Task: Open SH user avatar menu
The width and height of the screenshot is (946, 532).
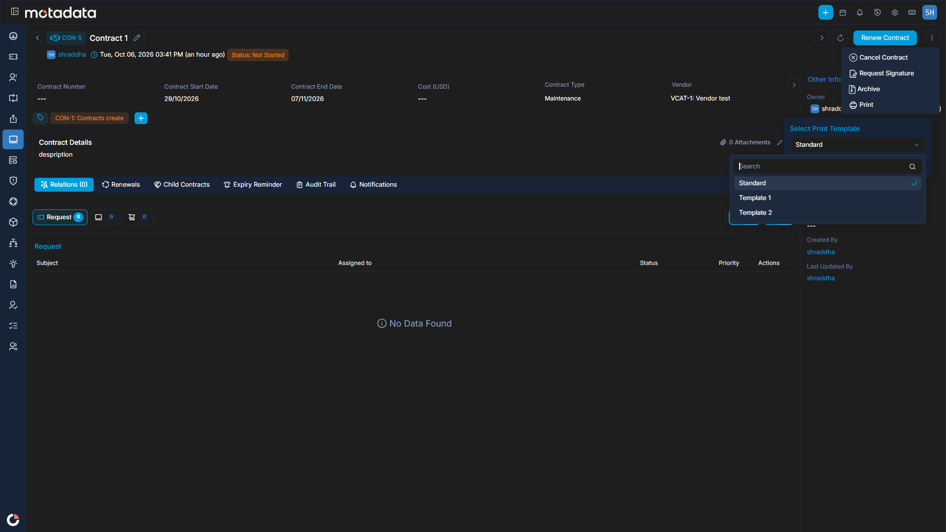Action: click(930, 12)
